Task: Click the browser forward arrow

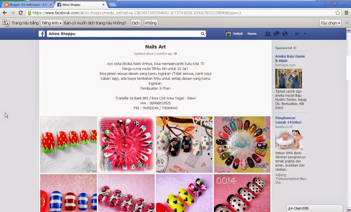Action: tap(13, 13)
